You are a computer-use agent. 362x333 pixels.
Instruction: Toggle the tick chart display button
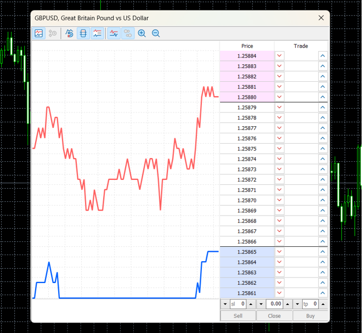point(38,33)
